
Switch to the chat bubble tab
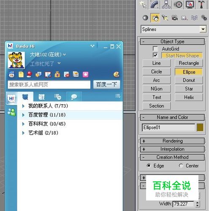[74, 97]
